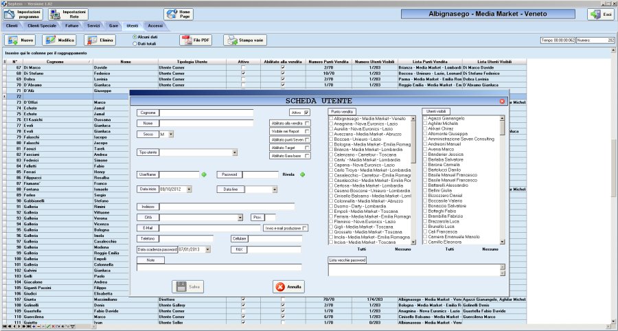Click into the Cognome input field
This screenshot has width=618, height=331.
point(206,113)
